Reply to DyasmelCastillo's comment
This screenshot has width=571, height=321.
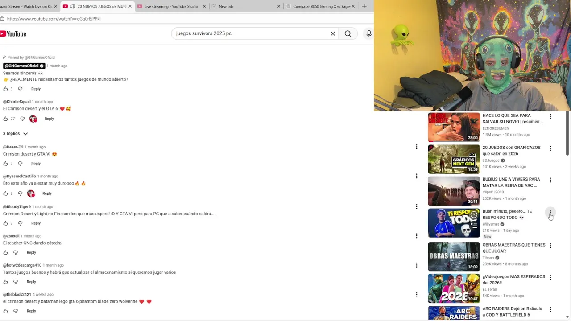pyautogui.click(x=47, y=193)
